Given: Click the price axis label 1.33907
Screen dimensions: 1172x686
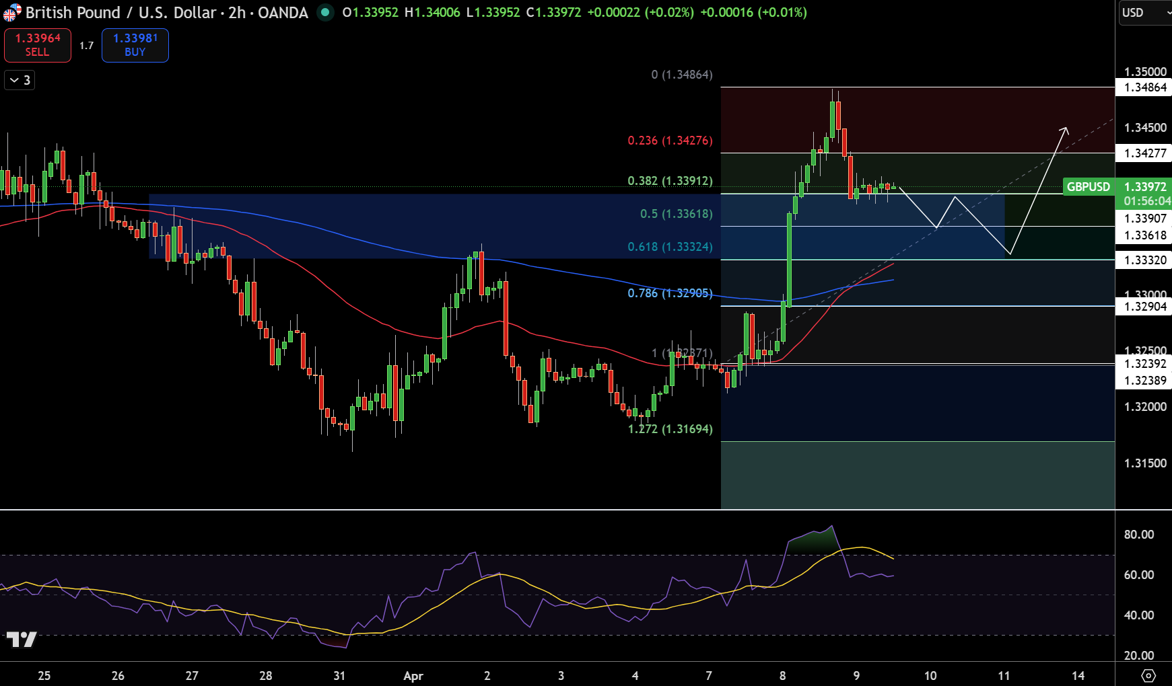Looking at the screenshot, I should click(x=1145, y=219).
